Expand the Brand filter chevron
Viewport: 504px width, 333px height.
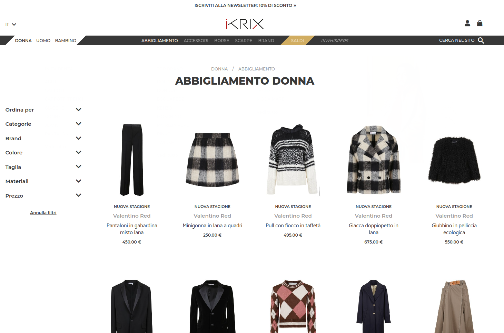pos(79,138)
